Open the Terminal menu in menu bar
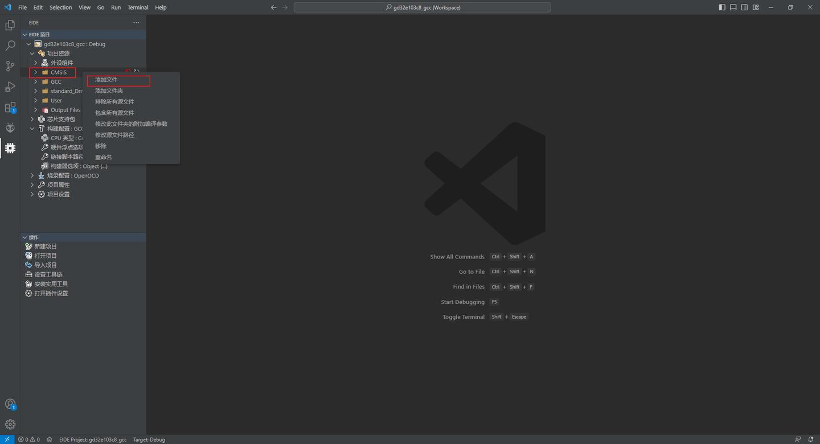 pyautogui.click(x=137, y=7)
